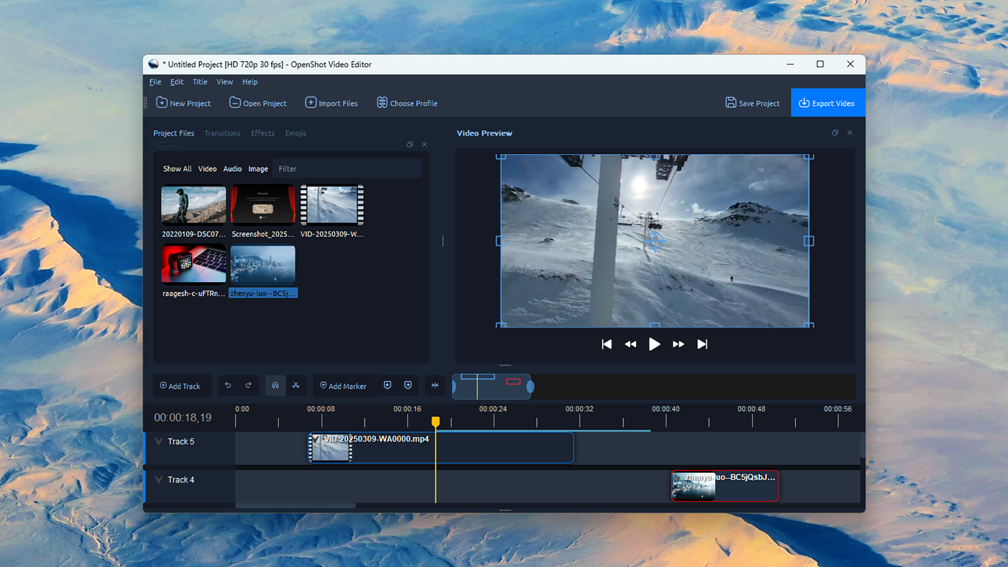Save the current project
The height and width of the screenshot is (567, 1008).
(752, 103)
